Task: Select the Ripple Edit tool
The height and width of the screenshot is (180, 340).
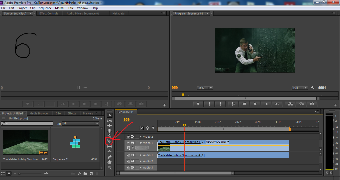Action: (110, 125)
